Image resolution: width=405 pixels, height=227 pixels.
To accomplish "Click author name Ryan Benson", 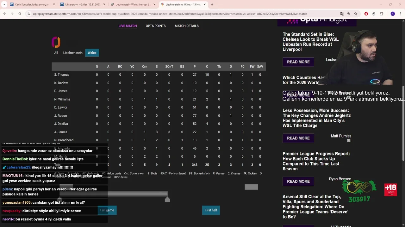I will point(340,179).
